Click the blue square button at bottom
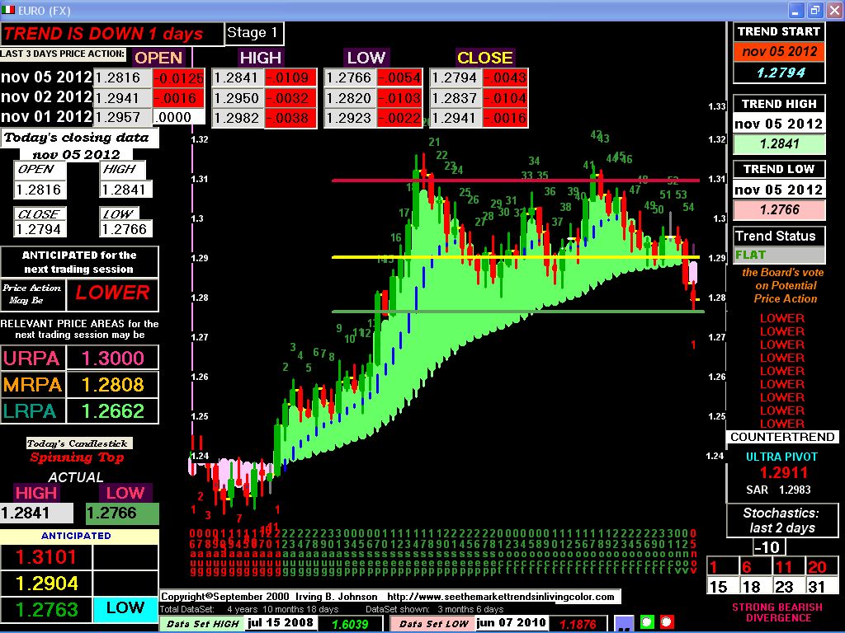The width and height of the screenshot is (845, 633). [x=625, y=622]
